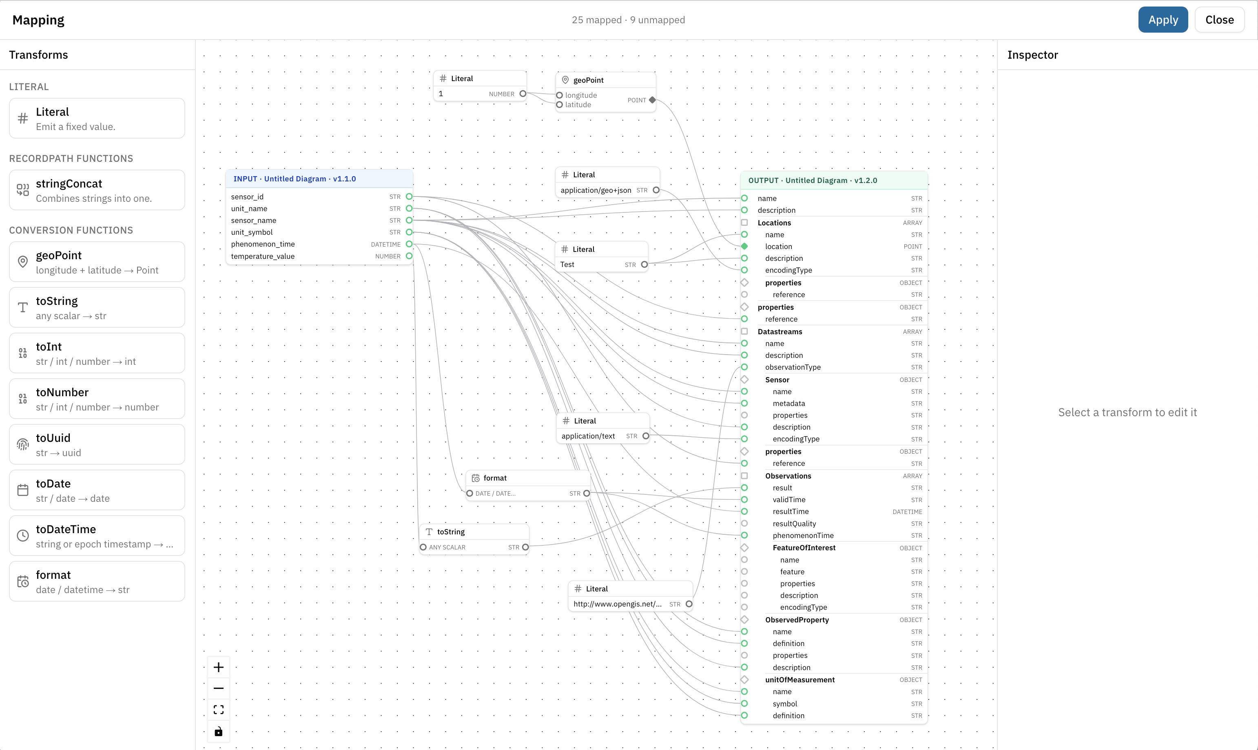The width and height of the screenshot is (1258, 750).
Task: Click the Apply button
Action: pyautogui.click(x=1163, y=20)
